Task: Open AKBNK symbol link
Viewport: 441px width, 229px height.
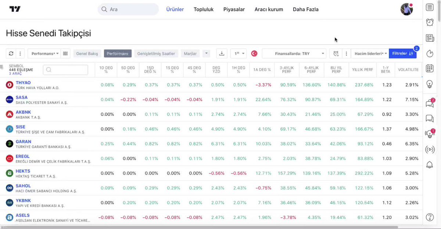Action: tap(24, 112)
